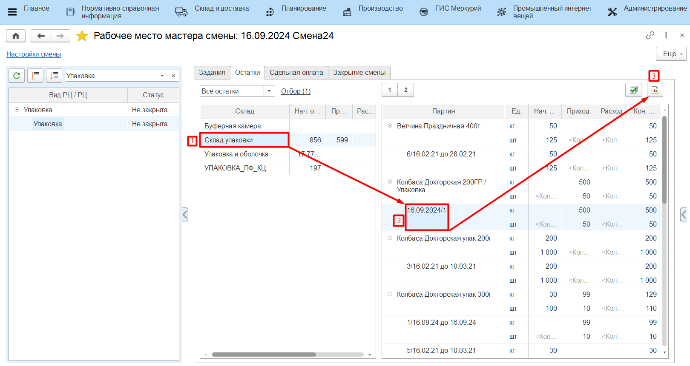The image size is (690, 366).
Task: Select the Буферная камера warehouse row
Action: pos(244,126)
